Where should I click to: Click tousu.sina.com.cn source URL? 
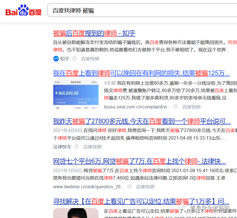click(x=137, y=107)
